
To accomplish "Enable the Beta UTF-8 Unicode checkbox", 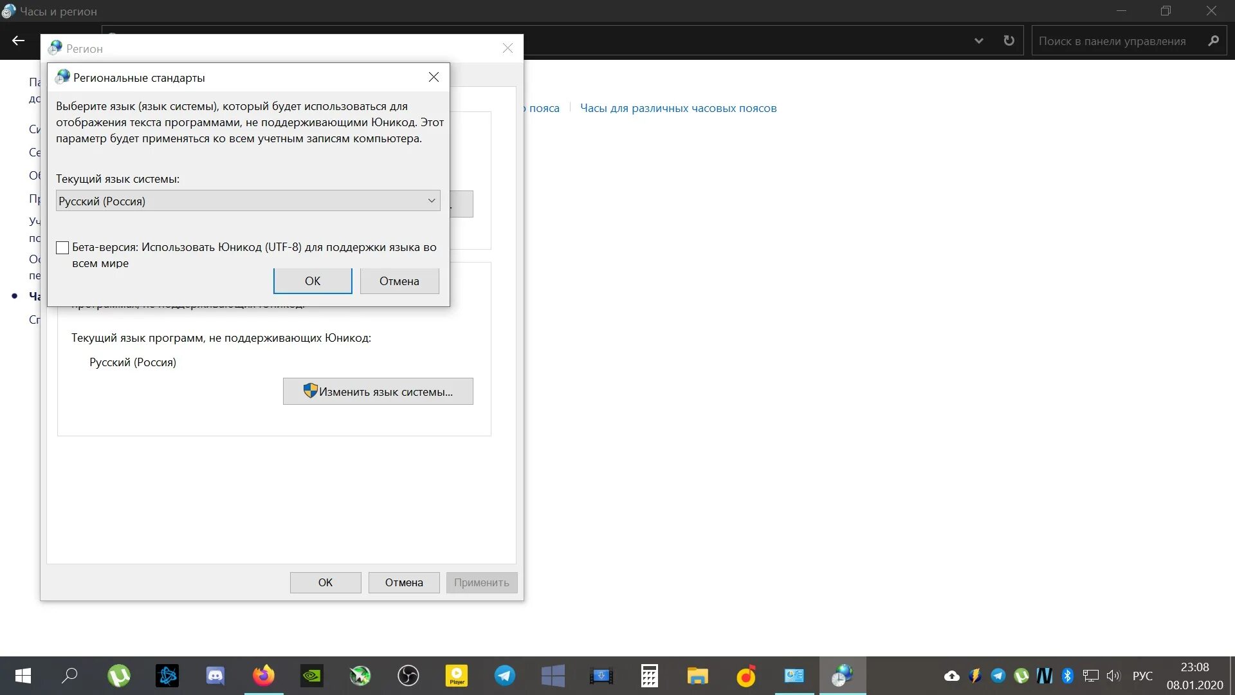I will (62, 248).
